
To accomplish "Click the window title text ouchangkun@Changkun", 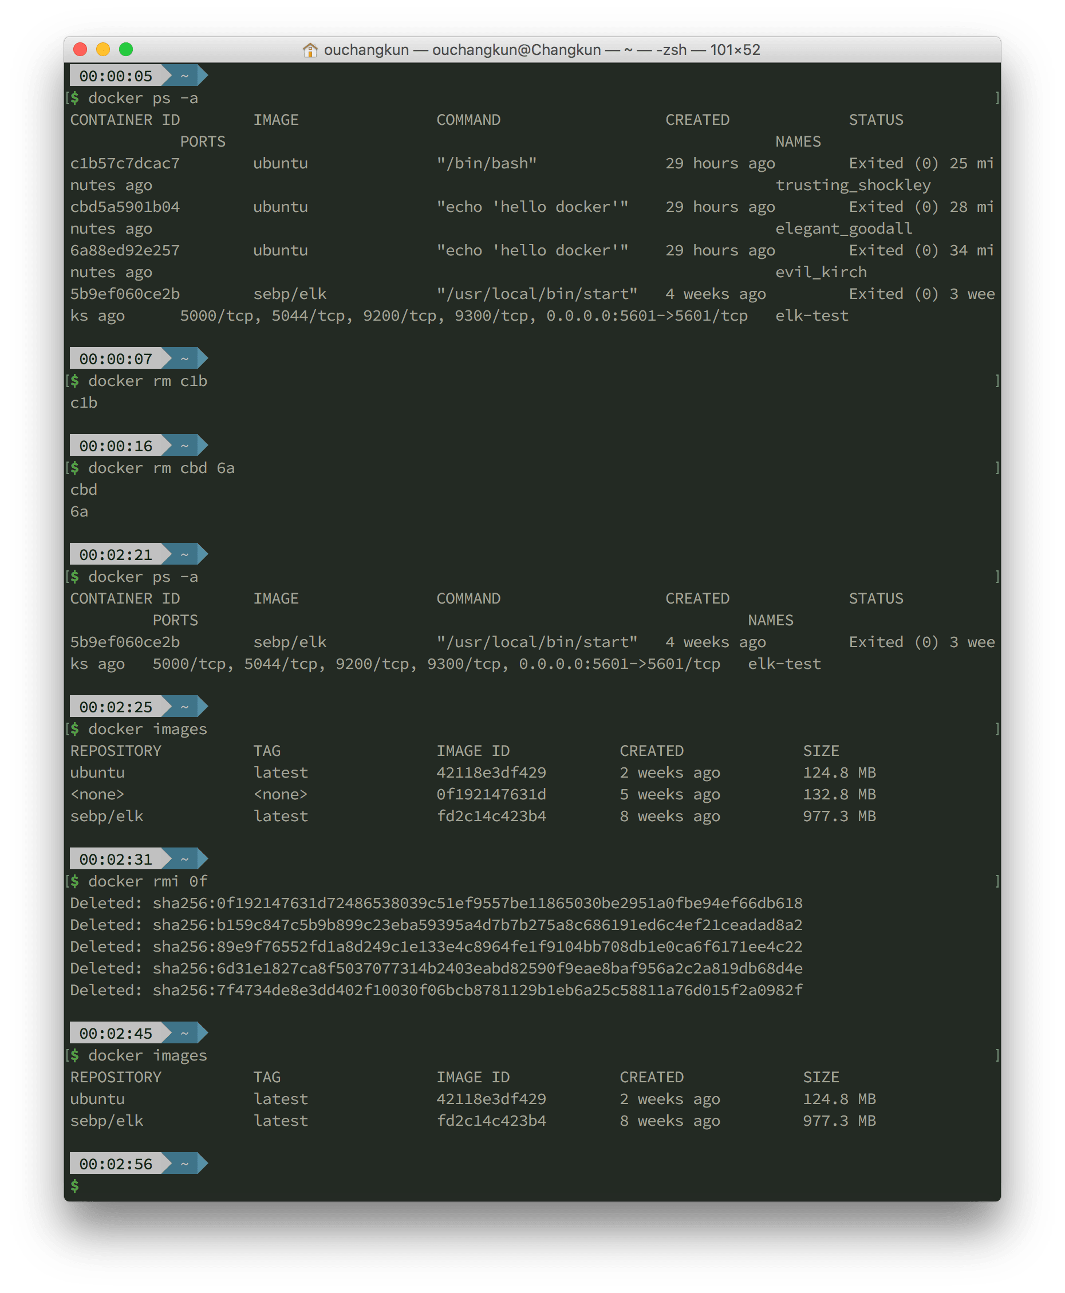I will tap(516, 50).
